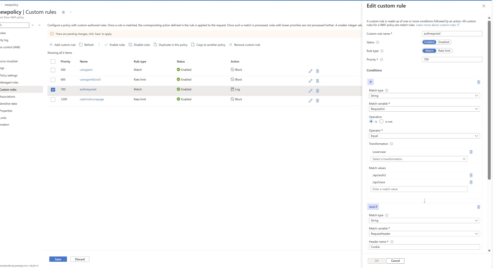Open Learn more about custom rules link
The height and width of the screenshot is (268, 493).
[x=438, y=25]
